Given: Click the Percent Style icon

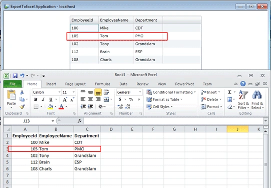Looking at the screenshot, I should pyautogui.click(x=131, y=99).
